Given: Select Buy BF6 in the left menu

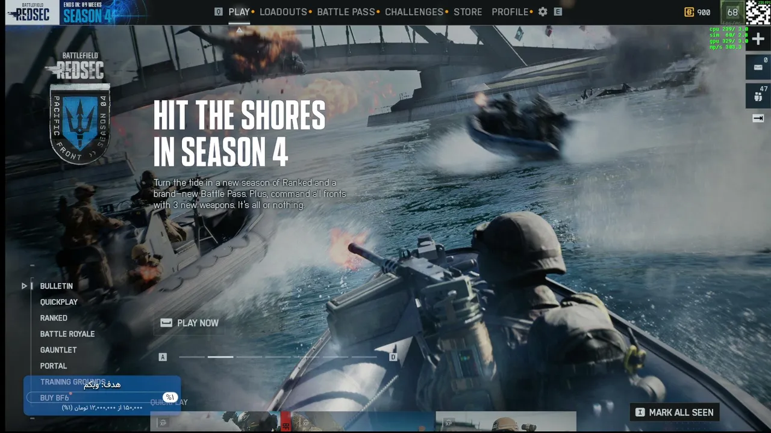Looking at the screenshot, I should [54, 398].
